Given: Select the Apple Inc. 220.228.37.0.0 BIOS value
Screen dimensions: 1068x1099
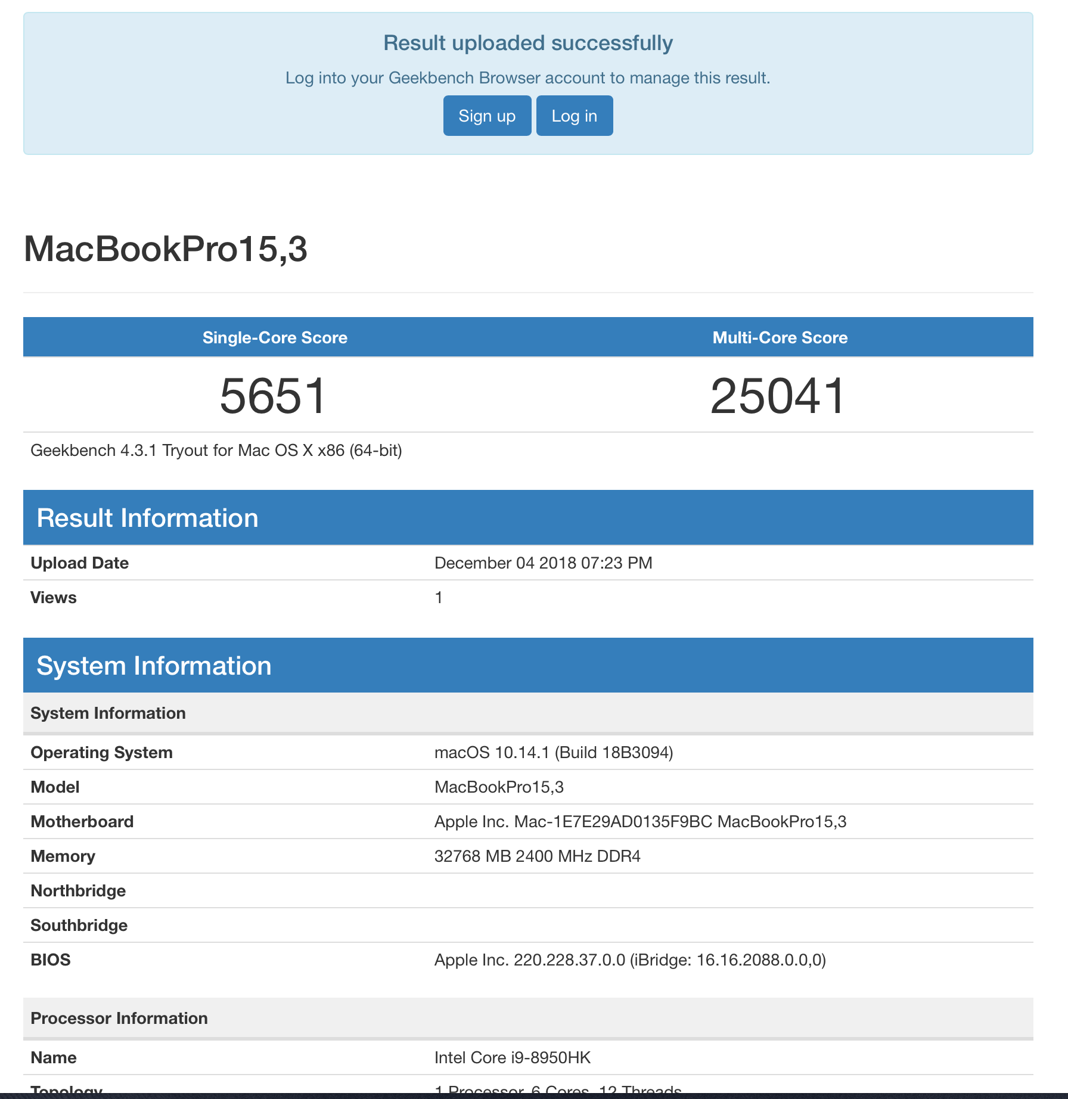Looking at the screenshot, I should (x=630, y=960).
